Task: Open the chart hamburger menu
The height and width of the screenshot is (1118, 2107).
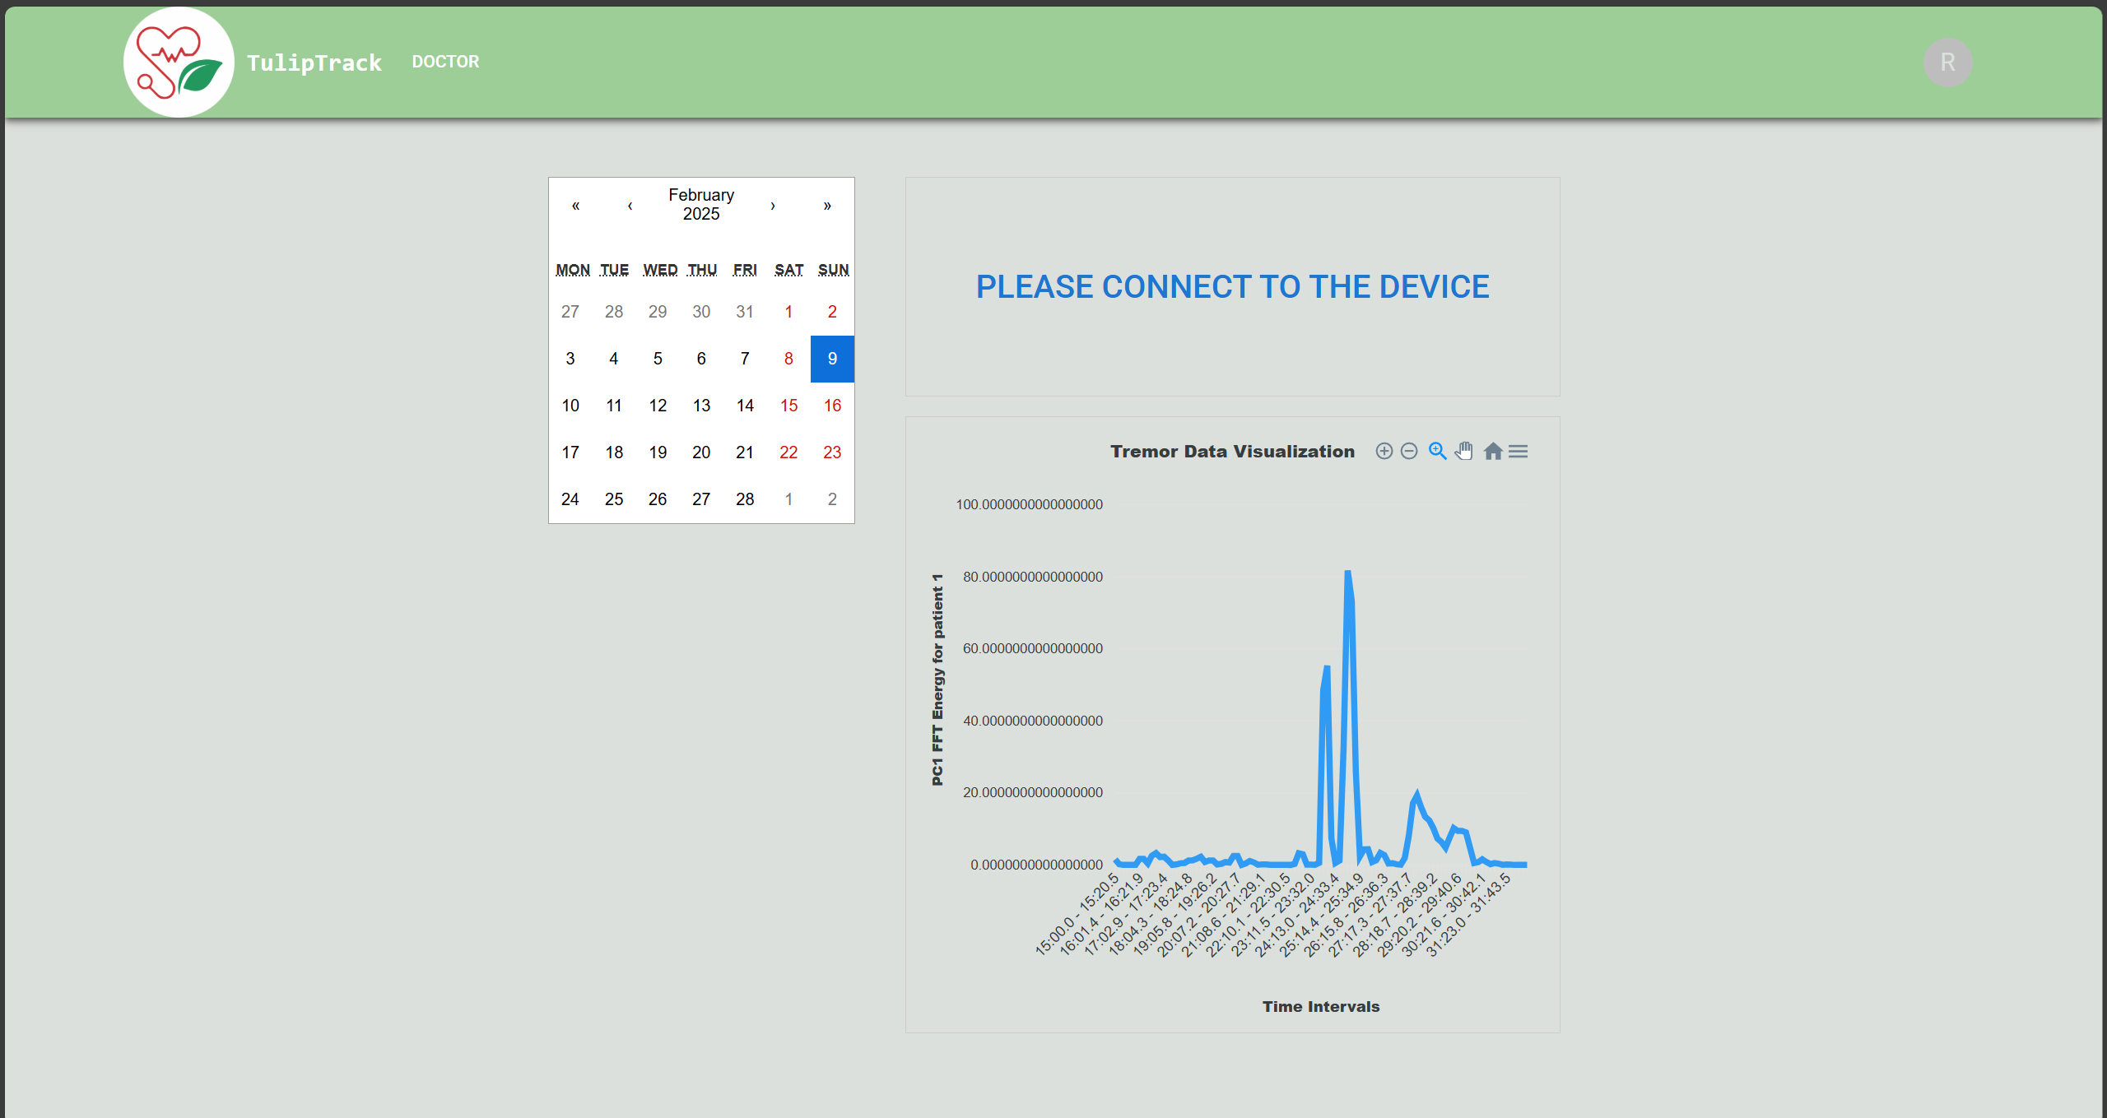Action: coord(1519,451)
